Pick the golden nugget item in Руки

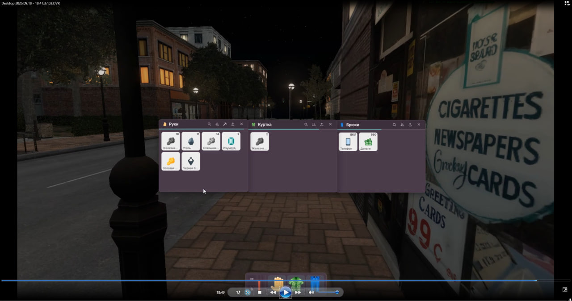coord(171,161)
